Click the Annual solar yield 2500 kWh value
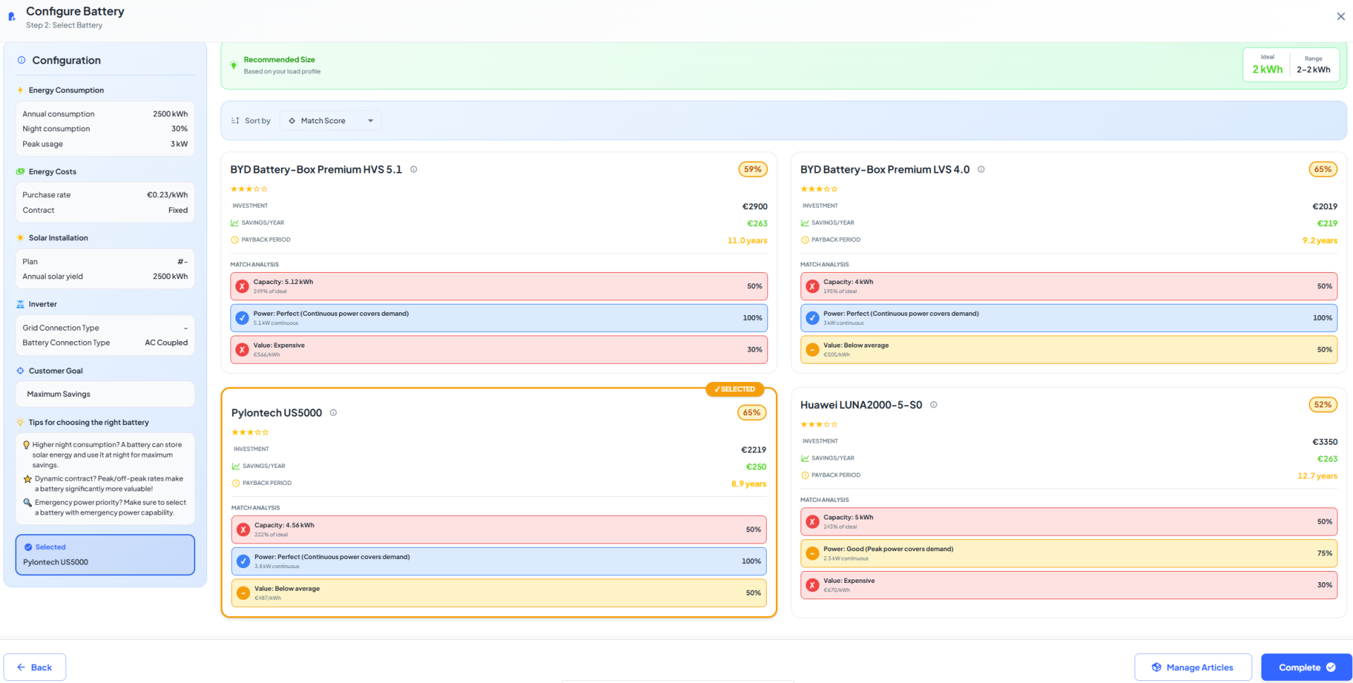Image resolution: width=1353 pixels, height=683 pixels. (171, 276)
